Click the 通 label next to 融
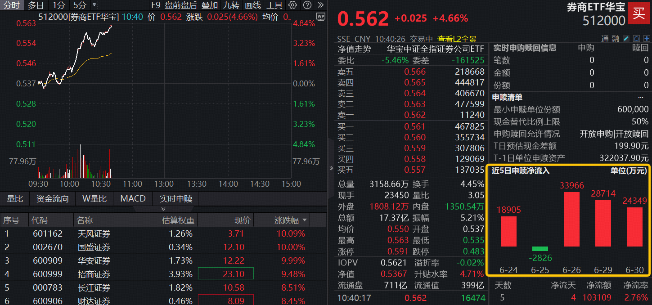This screenshot has height=305, width=652. coord(605,39)
